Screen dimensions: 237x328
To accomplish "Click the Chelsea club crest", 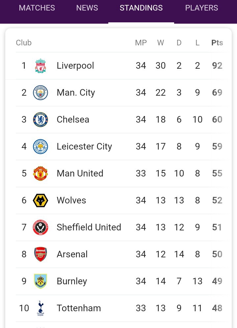I will click(40, 120).
